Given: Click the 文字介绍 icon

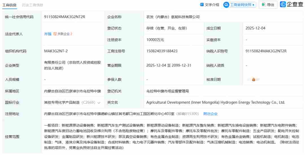Looking at the screenshot, I should (x=202, y=5).
